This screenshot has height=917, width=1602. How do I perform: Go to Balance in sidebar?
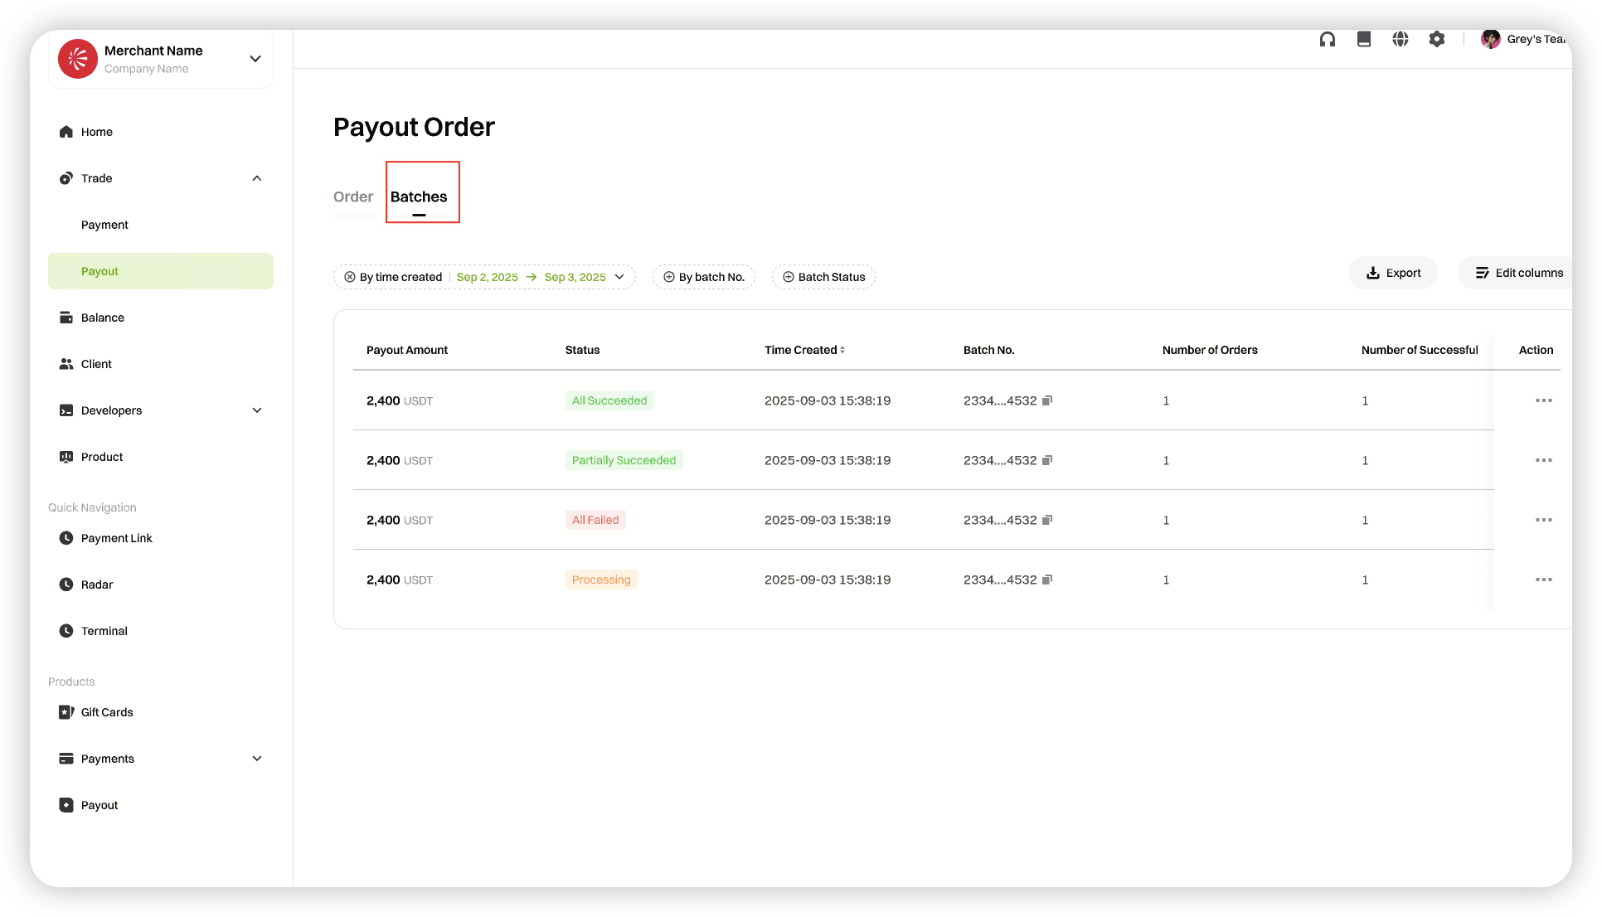click(102, 318)
